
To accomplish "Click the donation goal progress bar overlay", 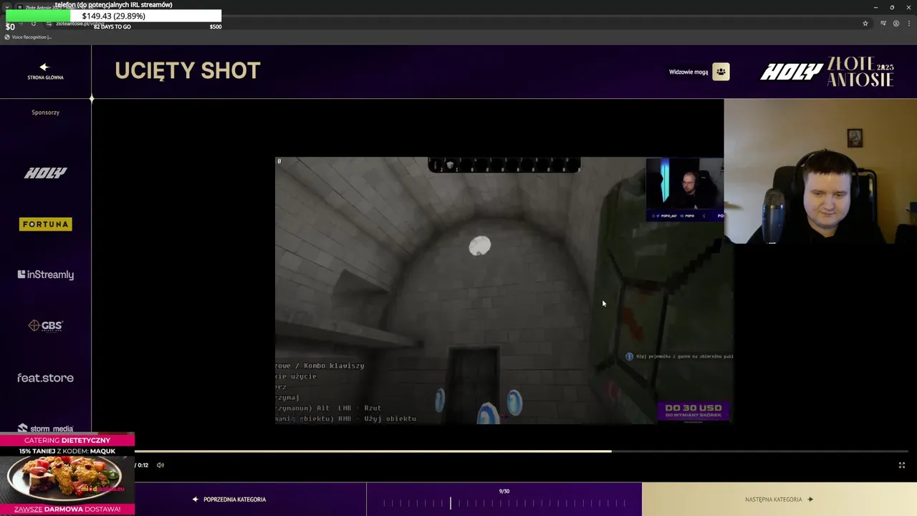I will 114,16.
